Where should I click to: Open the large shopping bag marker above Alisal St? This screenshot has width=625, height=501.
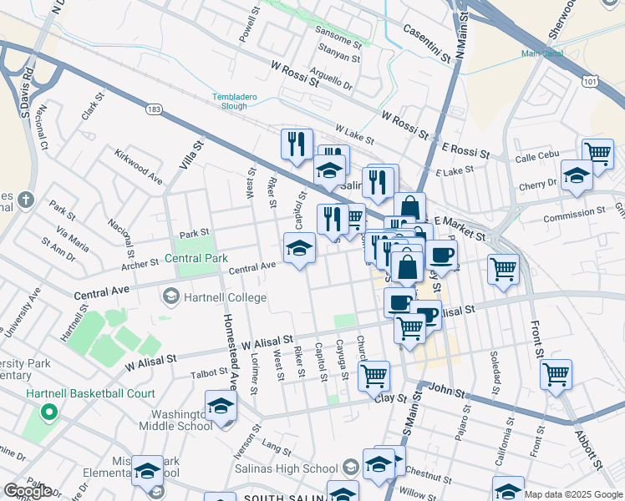point(407,267)
